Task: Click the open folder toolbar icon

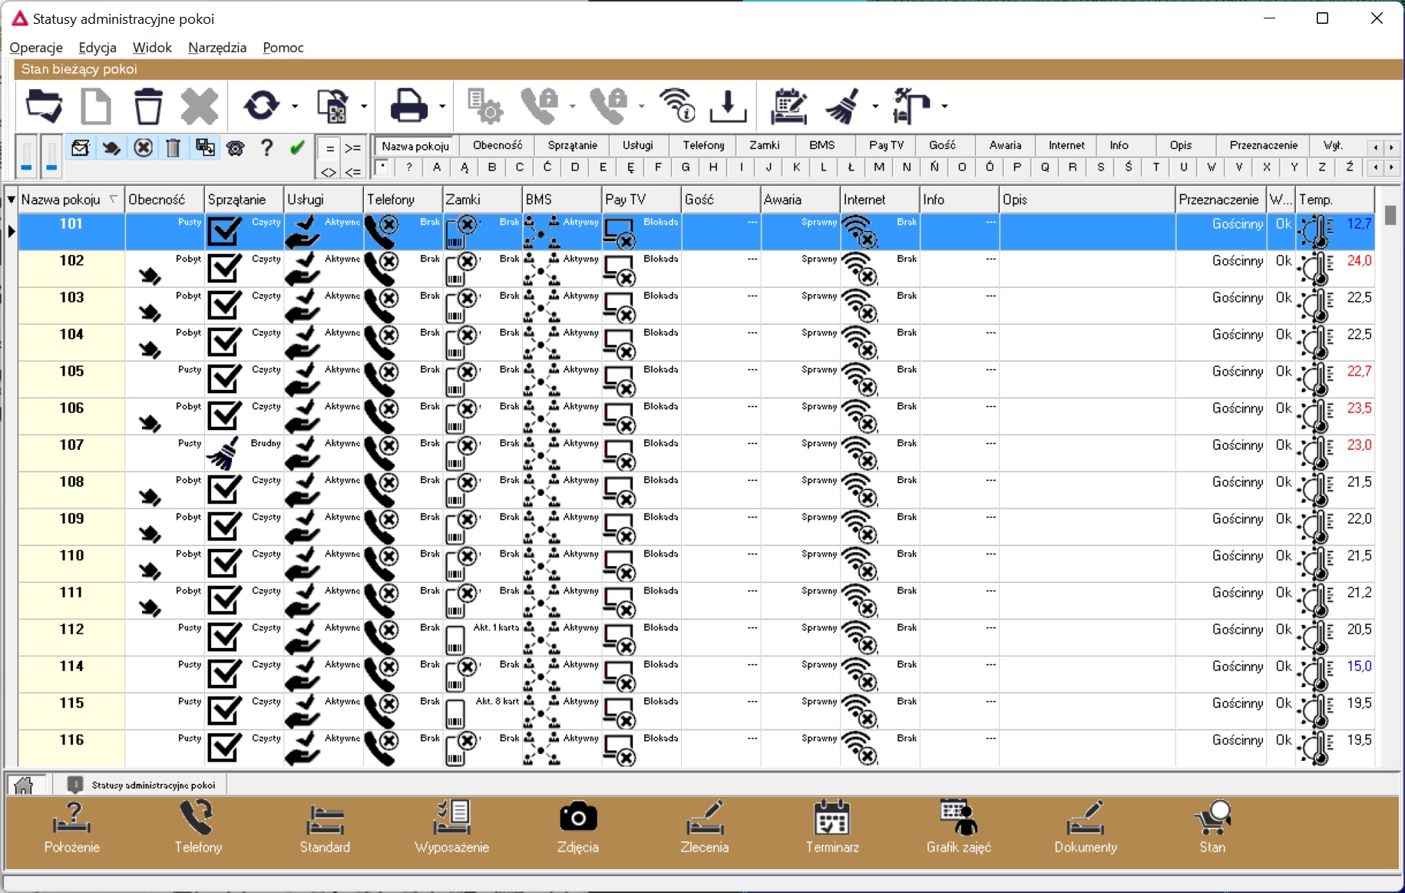Action: [x=44, y=106]
